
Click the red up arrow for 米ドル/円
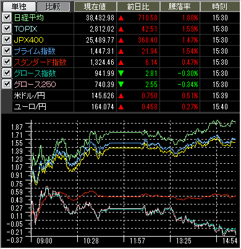[x=121, y=96]
